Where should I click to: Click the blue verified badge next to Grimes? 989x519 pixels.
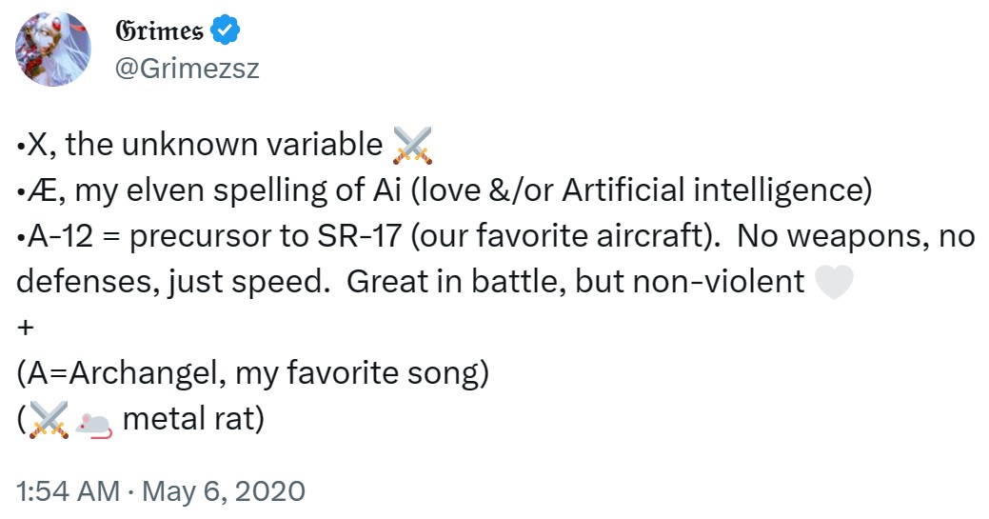(x=226, y=30)
